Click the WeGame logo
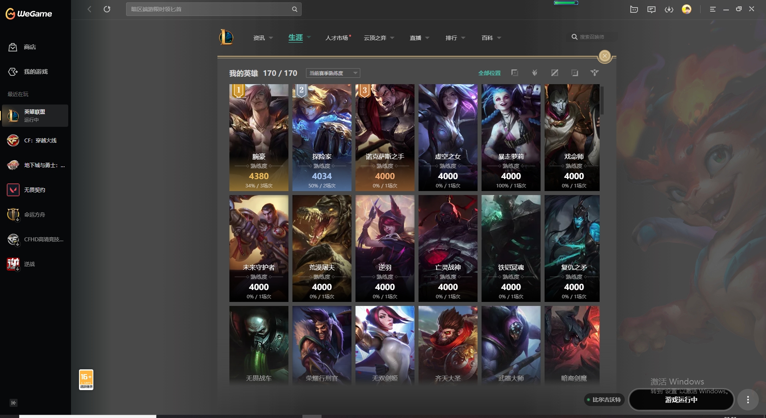766x418 pixels. tap(29, 14)
